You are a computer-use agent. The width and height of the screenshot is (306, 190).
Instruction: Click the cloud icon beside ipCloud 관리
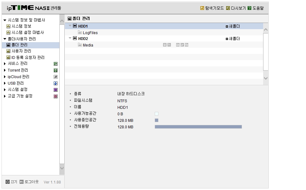pos(56,77)
